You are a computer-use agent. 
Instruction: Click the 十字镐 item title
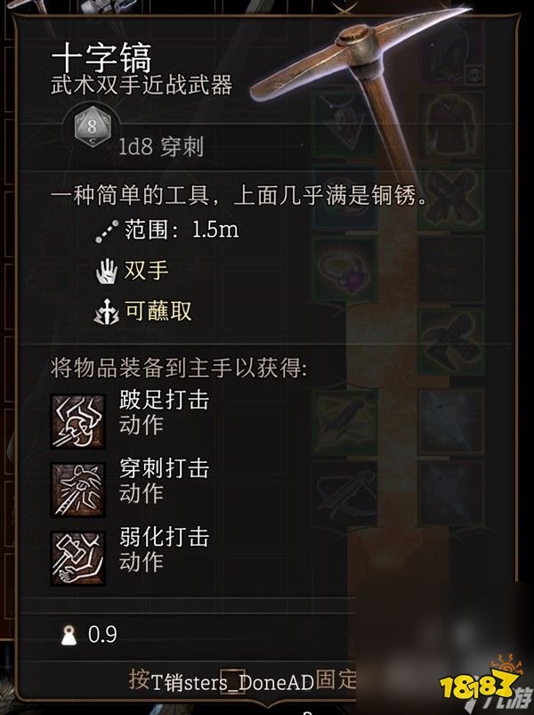pos(101,59)
